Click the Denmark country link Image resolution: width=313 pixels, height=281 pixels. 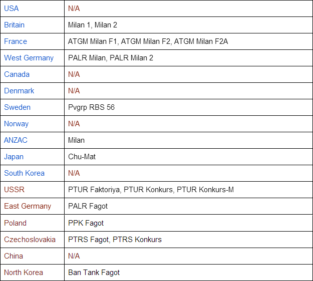(x=19, y=91)
